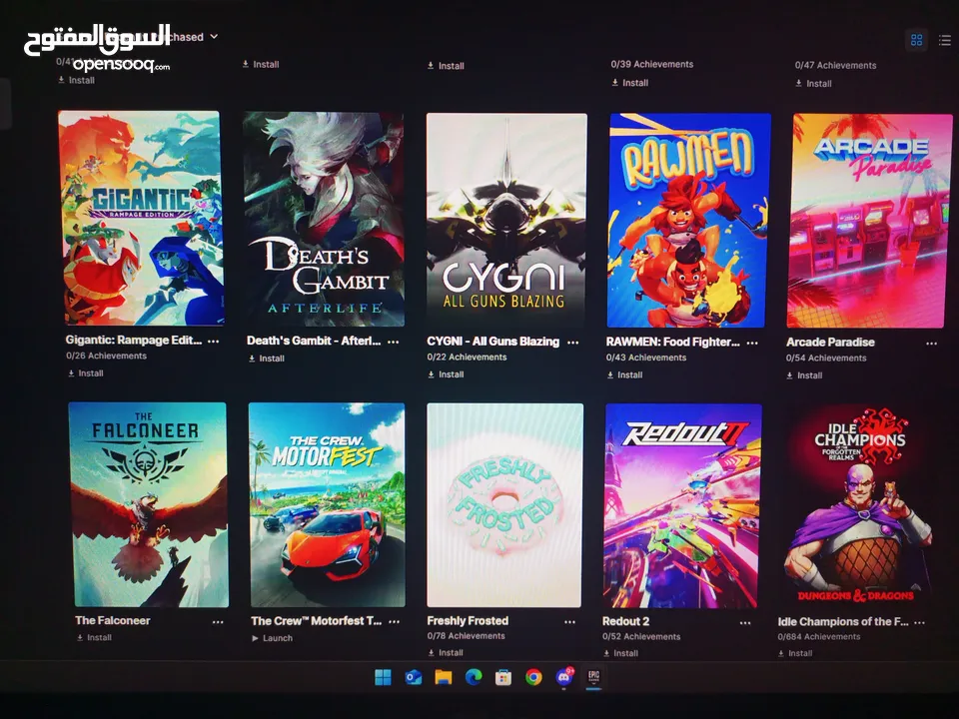Image resolution: width=959 pixels, height=719 pixels.
Task: Select the RAWMEN cover art
Action: (687, 221)
